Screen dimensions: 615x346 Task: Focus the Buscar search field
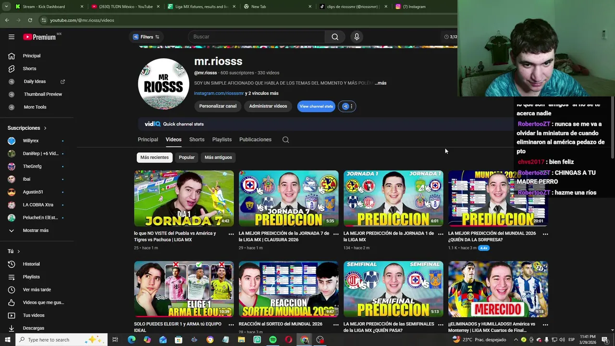[x=257, y=37]
